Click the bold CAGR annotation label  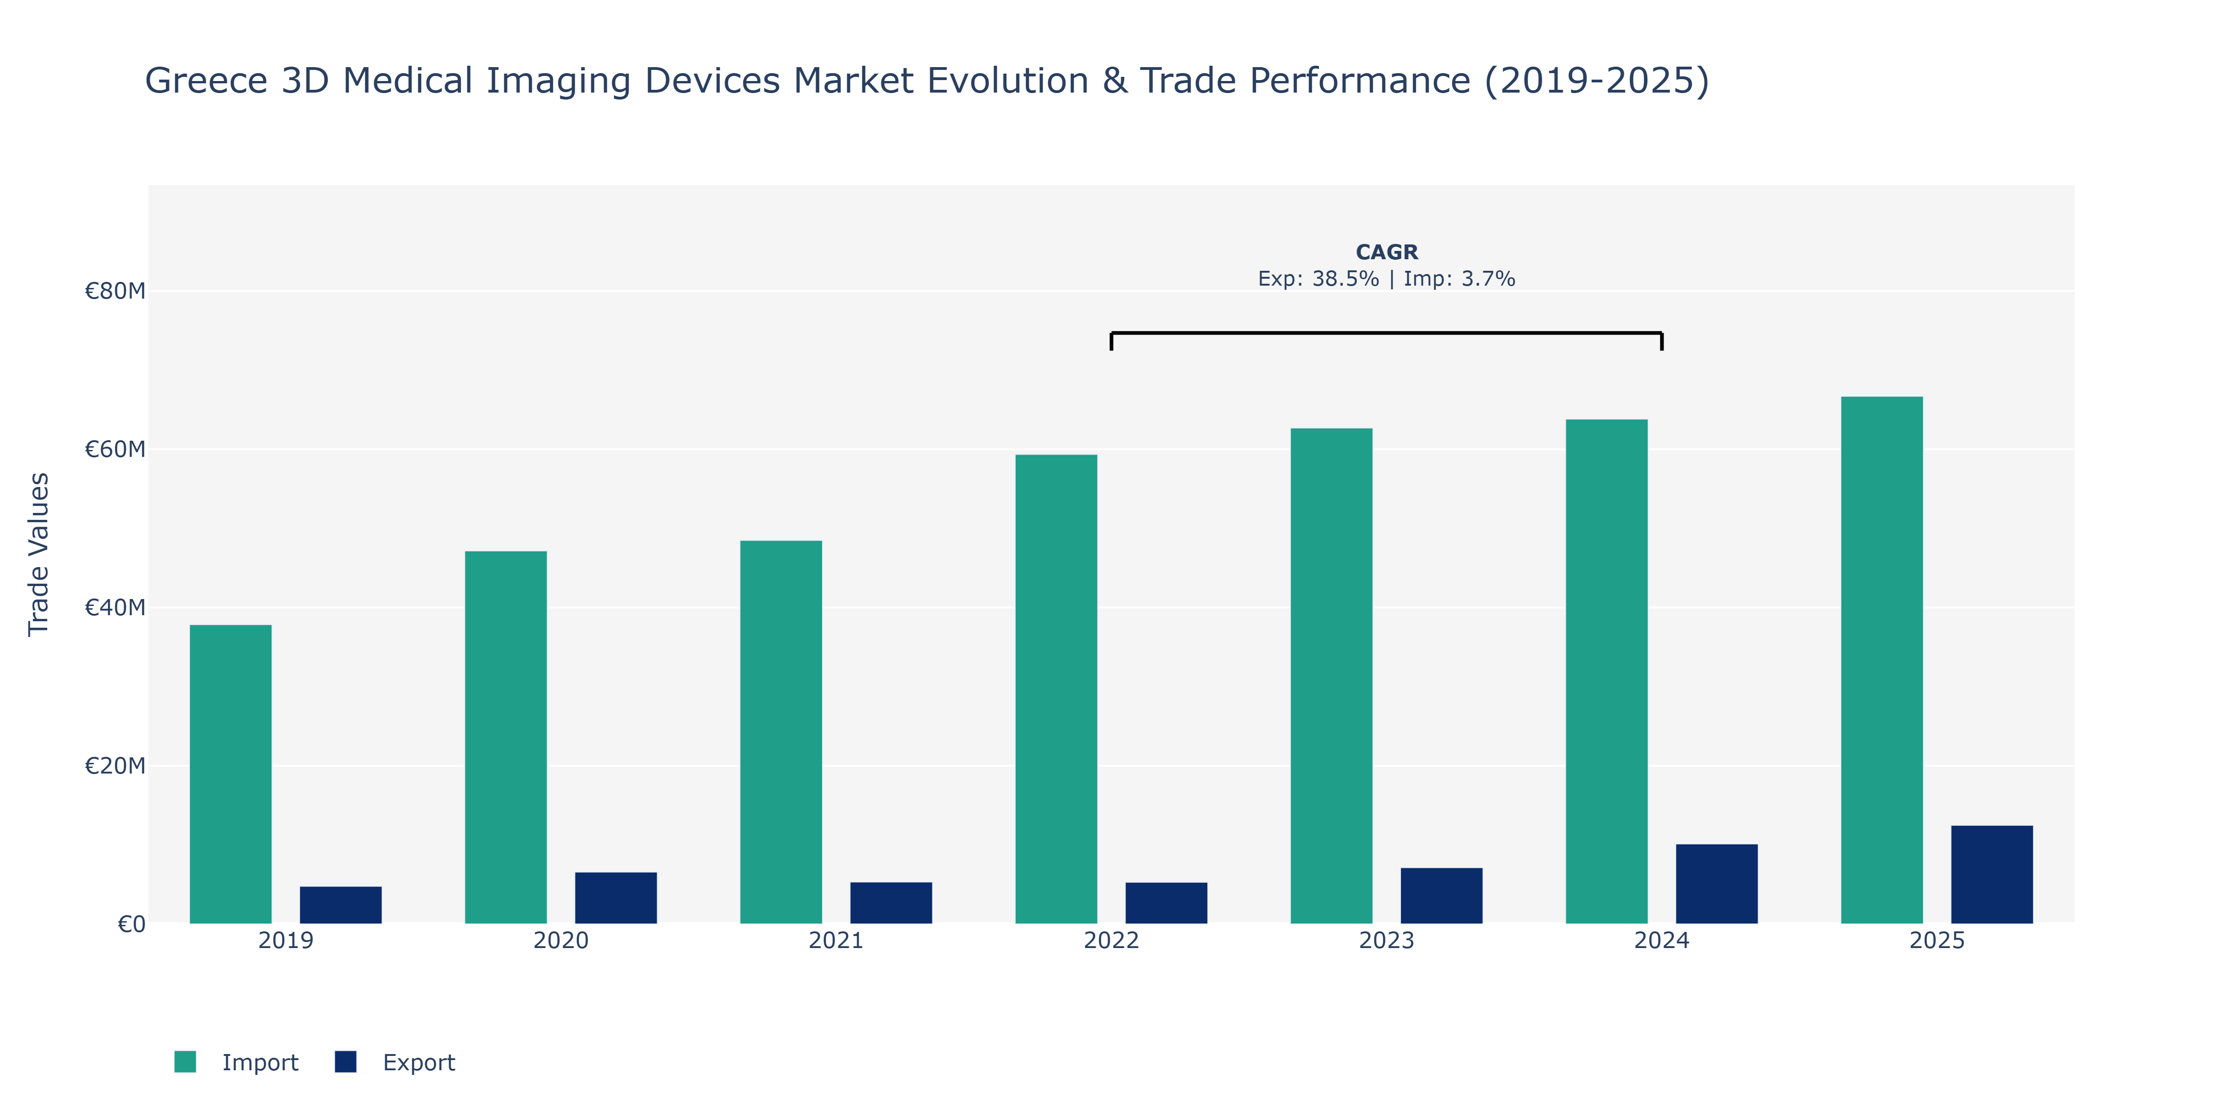[x=1387, y=252]
